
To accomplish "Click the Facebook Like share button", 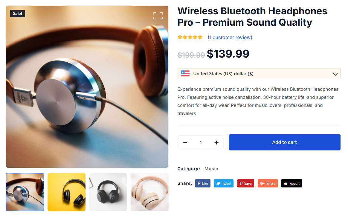I will coord(203,183).
